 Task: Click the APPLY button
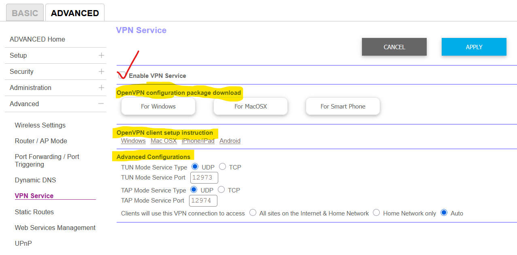coord(474,47)
